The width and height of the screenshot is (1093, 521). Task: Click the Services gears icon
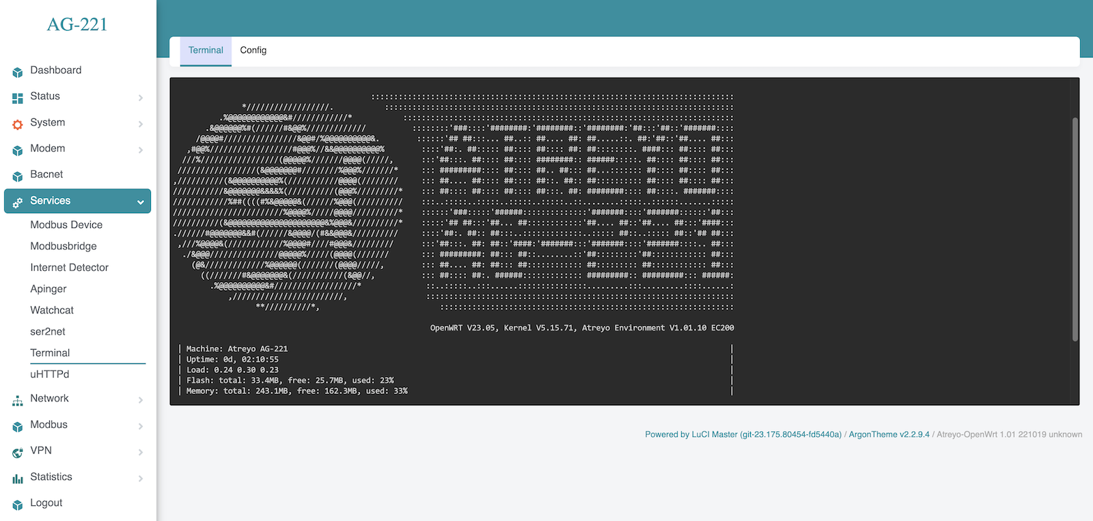pos(18,202)
